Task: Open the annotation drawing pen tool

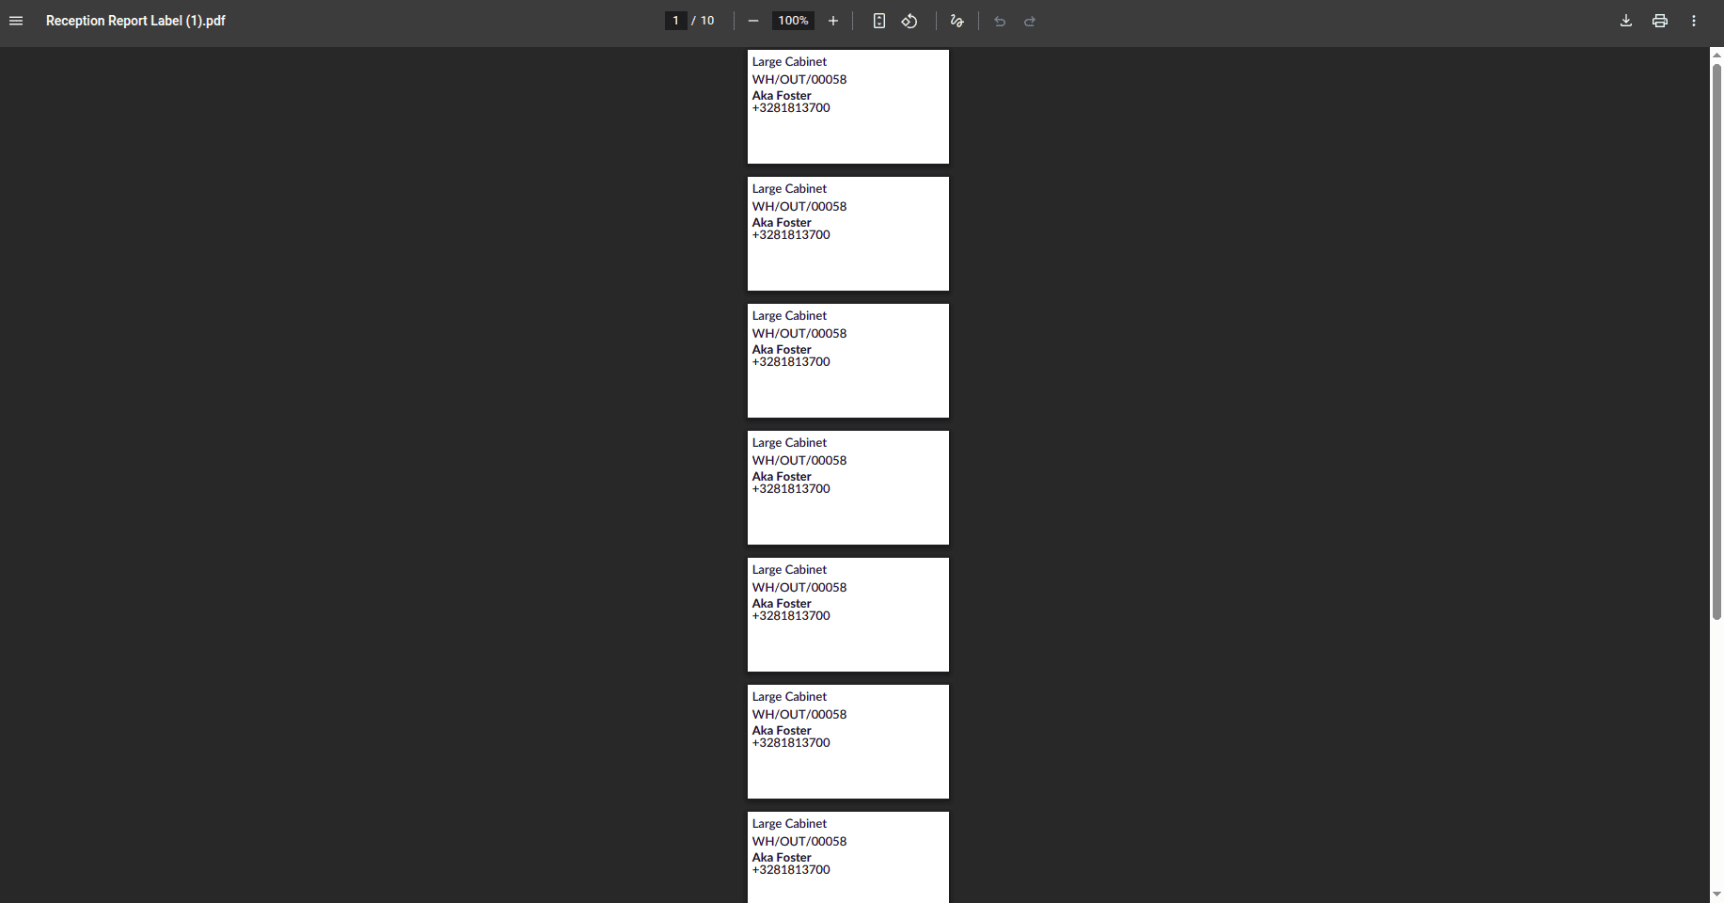Action: [957, 21]
